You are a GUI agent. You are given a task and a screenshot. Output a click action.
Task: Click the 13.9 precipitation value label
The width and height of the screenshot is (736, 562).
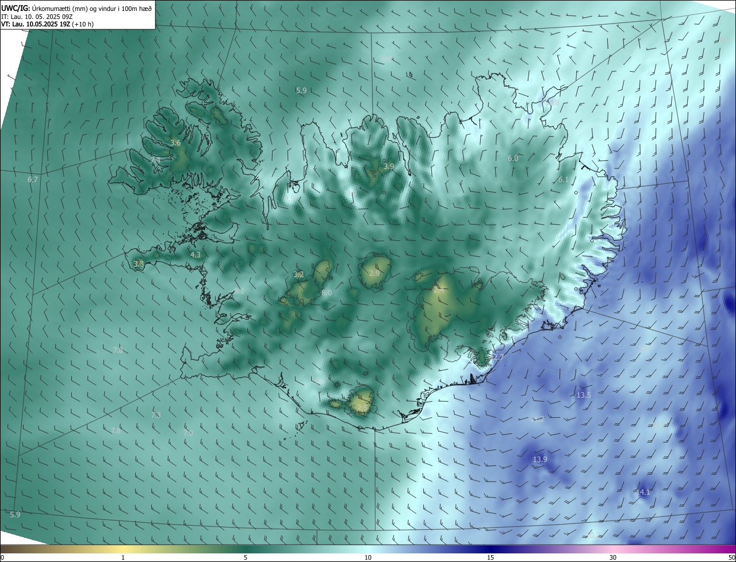(540, 460)
